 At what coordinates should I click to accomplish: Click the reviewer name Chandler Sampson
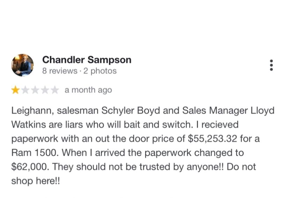(87, 60)
